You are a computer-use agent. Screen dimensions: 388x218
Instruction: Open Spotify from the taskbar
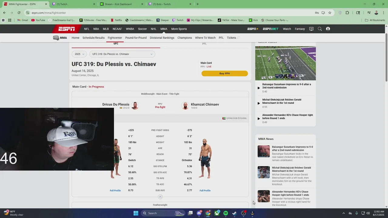(226, 213)
